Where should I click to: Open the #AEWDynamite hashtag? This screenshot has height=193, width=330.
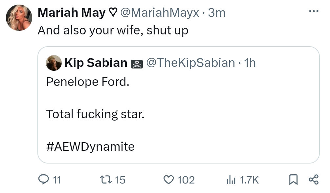[90, 146]
